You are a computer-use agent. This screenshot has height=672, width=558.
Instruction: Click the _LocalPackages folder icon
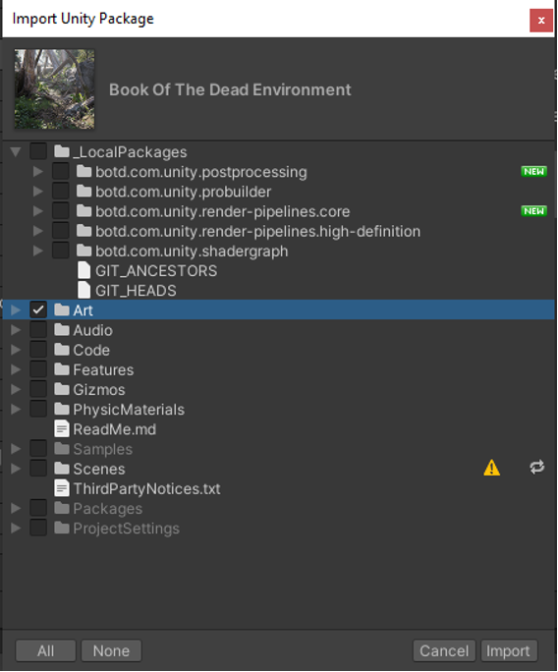(x=62, y=151)
